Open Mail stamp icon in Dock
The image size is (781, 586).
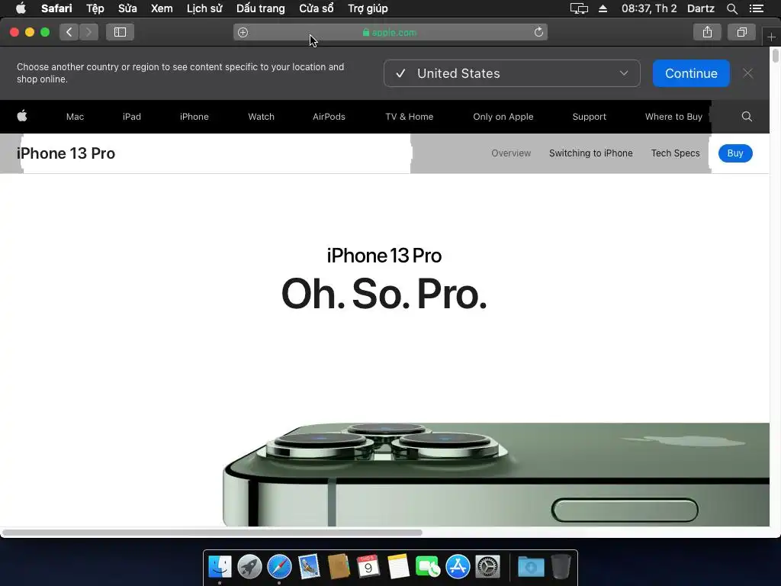(309, 567)
